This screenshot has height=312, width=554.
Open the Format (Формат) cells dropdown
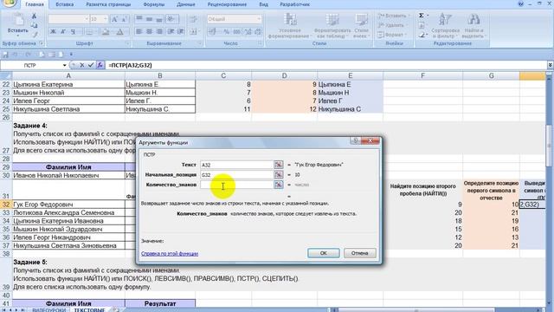click(x=392, y=35)
